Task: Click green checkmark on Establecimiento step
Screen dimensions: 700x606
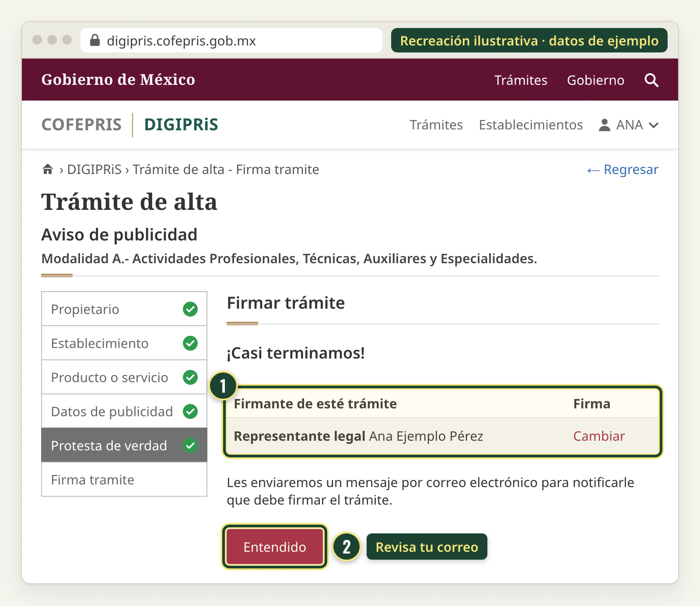Action: 190,343
